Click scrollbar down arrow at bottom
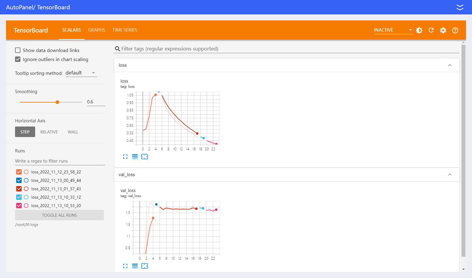The height and width of the screenshot is (278, 472). (463, 269)
